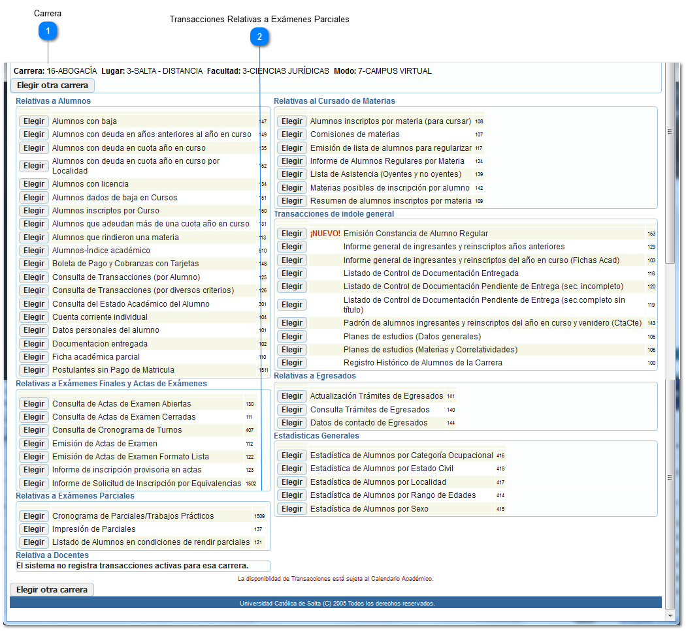The image size is (686, 631).
Task: Click the 'Relativas a Exámenes Parciales' heading
Action: point(75,495)
